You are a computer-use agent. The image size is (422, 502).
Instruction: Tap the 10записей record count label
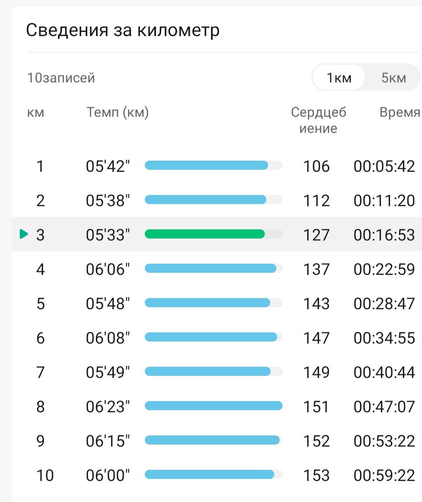(61, 77)
